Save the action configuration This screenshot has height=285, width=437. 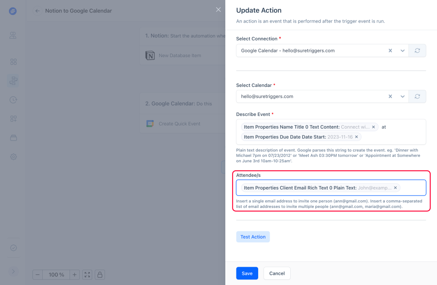pyautogui.click(x=247, y=273)
